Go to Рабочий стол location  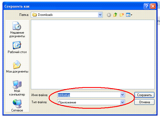click(17, 47)
